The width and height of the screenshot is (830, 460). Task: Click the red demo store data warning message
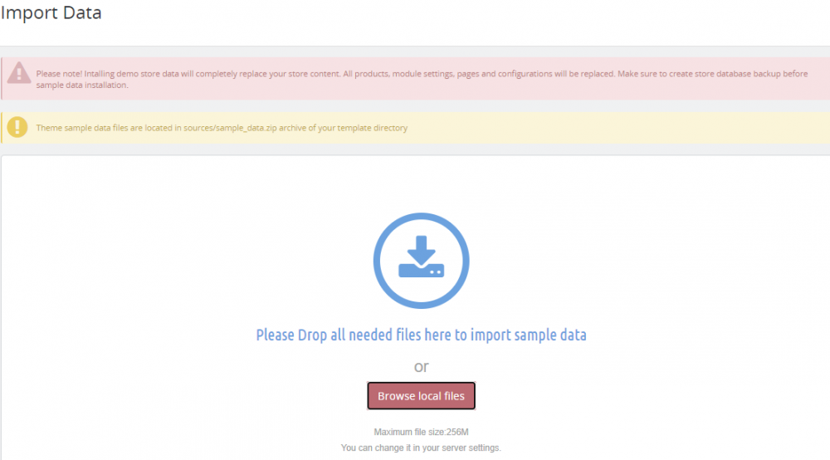tap(422, 79)
